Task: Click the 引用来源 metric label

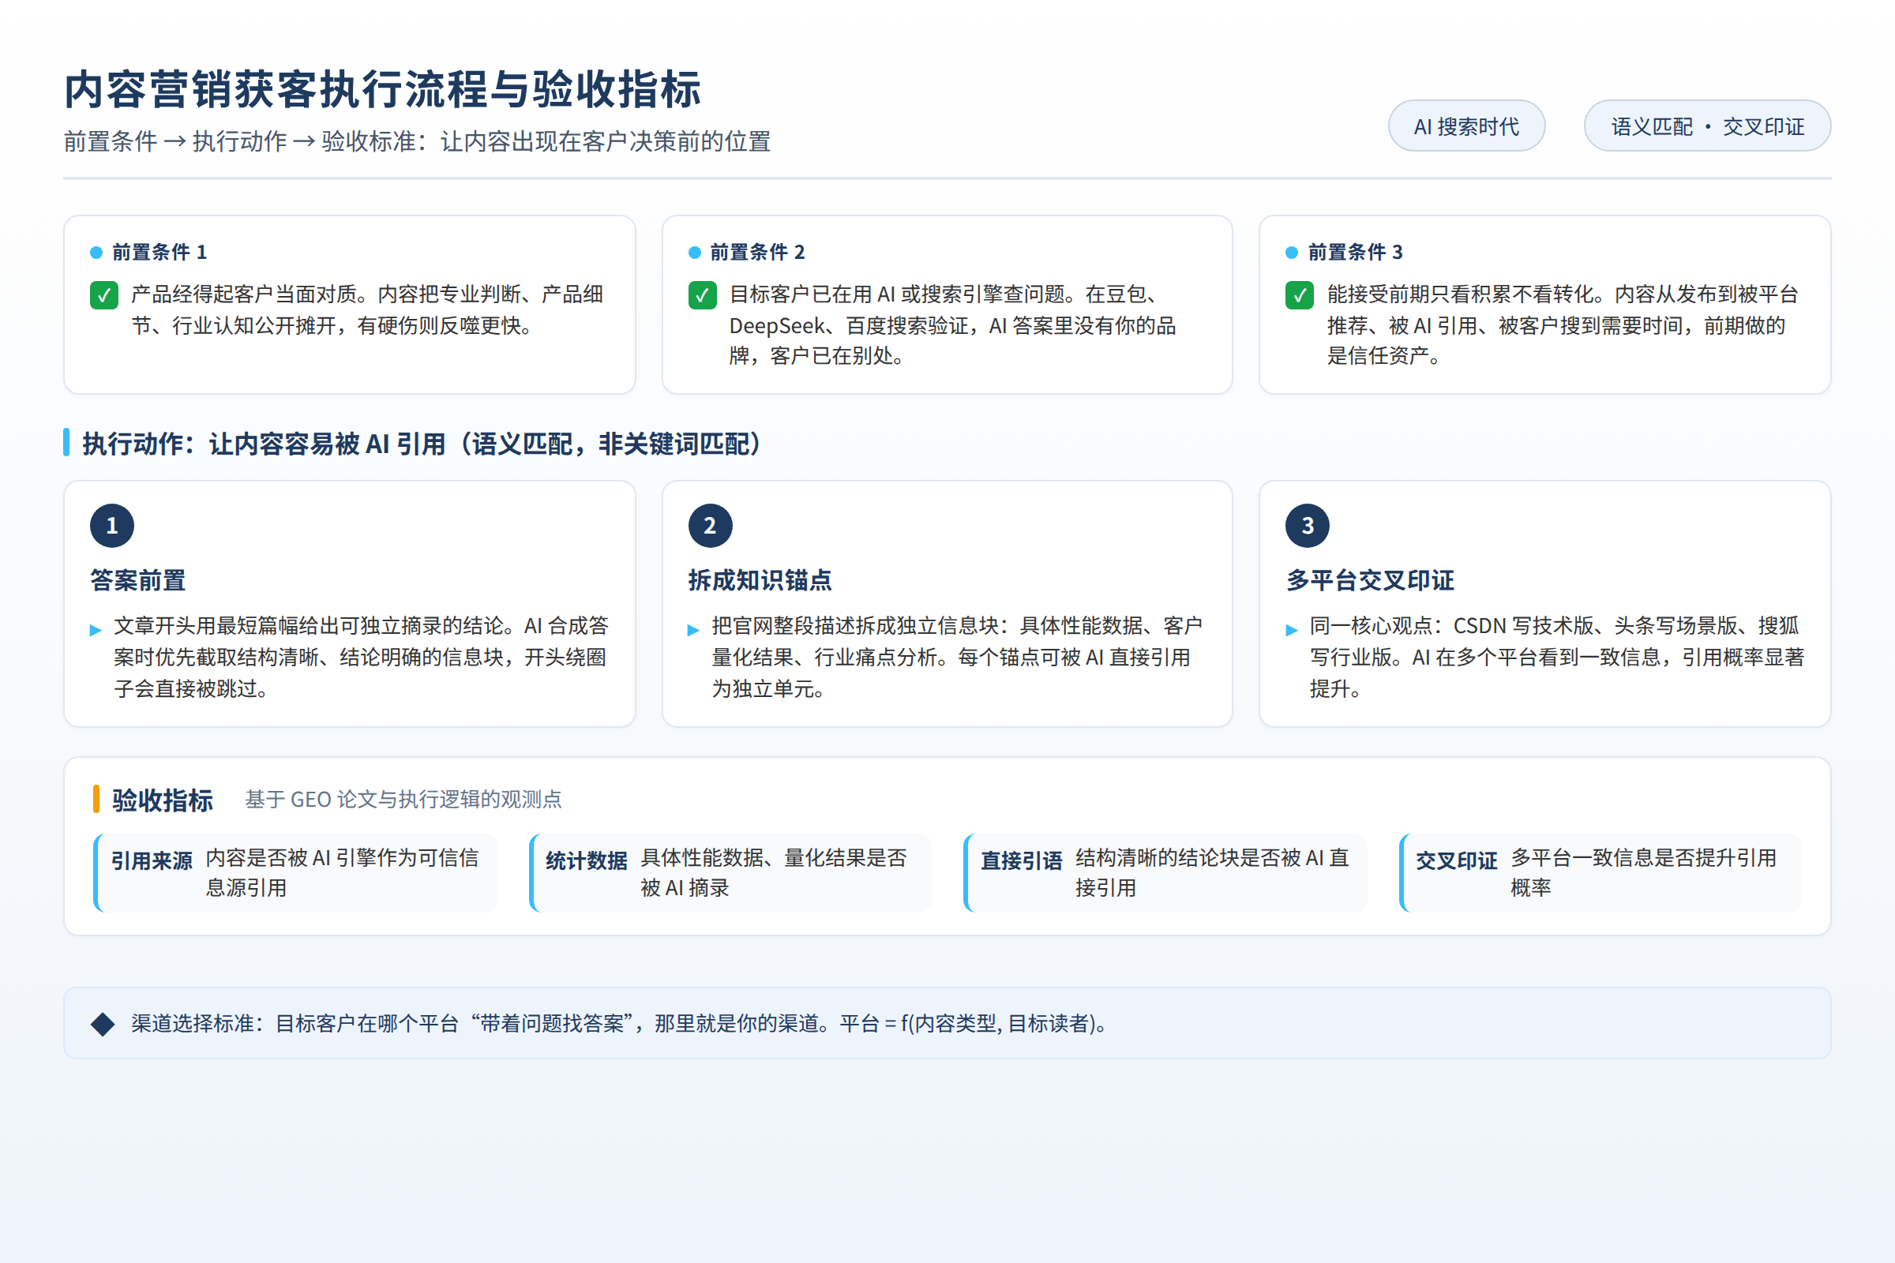Action: pyautogui.click(x=152, y=860)
